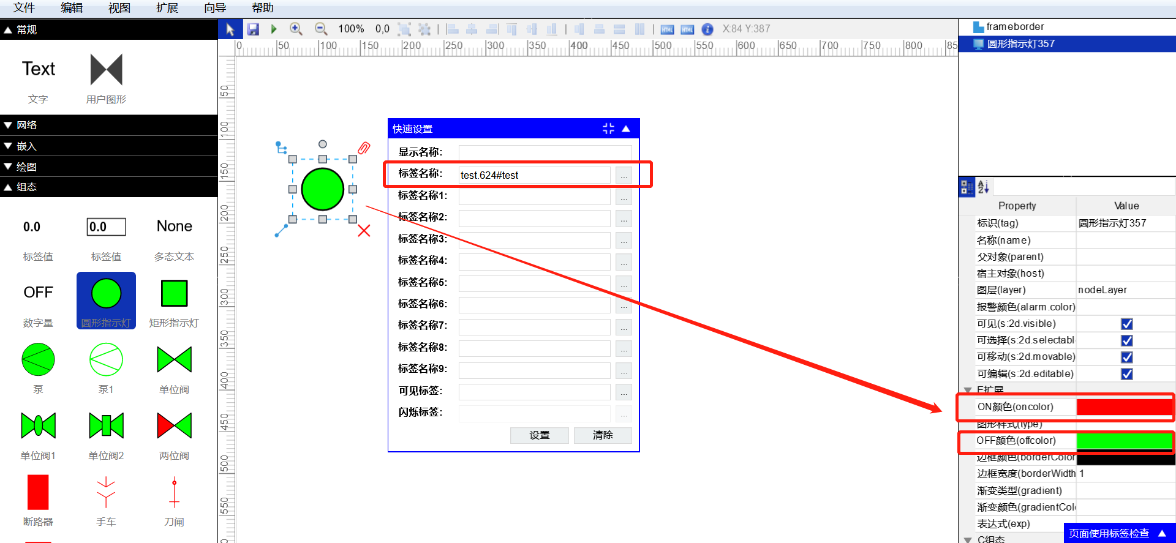The width and height of the screenshot is (1176, 543).
Task: Click the 设置 button
Action: tap(540, 435)
